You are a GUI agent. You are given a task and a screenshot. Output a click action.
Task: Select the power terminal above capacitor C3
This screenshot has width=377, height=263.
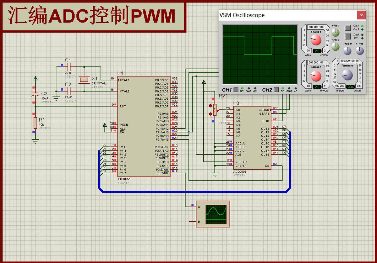36,78
